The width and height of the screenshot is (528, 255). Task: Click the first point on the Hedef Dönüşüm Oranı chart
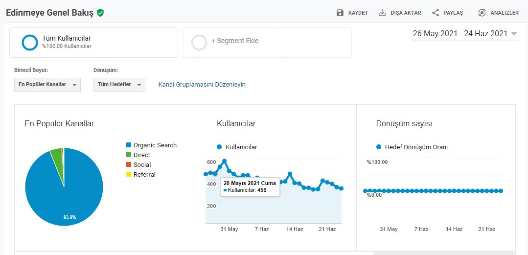tap(366, 191)
